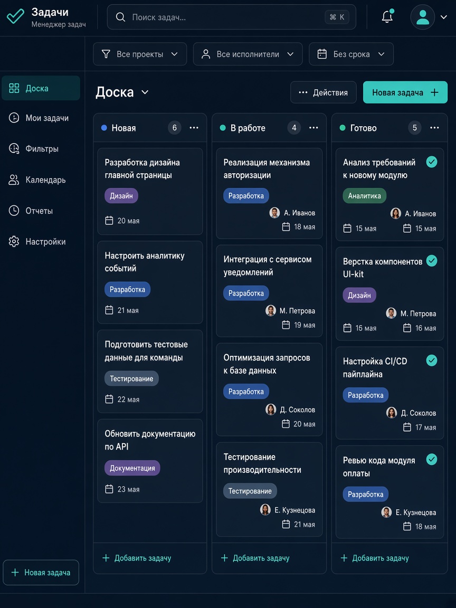The height and width of the screenshot is (608, 456).
Task: Click the search magnifier icon
Action: point(120,17)
